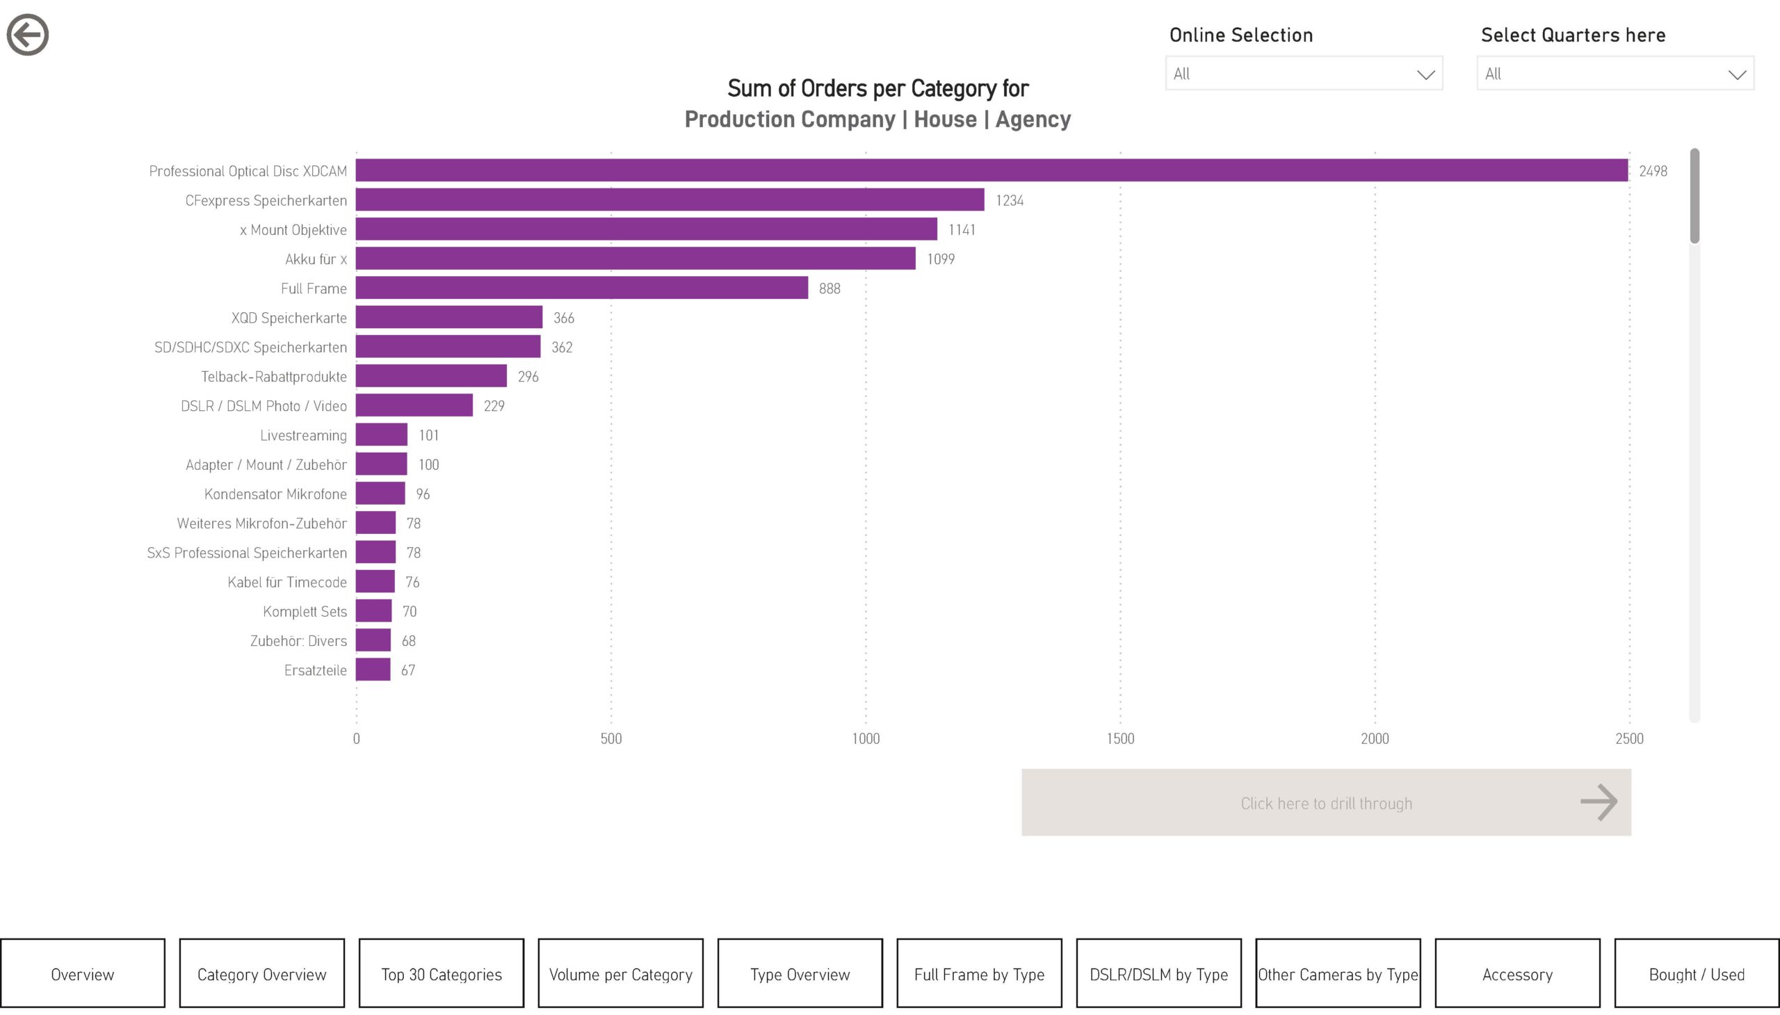Select the XQD Speicherkarte bar
The image size is (1780, 1015).
[449, 316]
